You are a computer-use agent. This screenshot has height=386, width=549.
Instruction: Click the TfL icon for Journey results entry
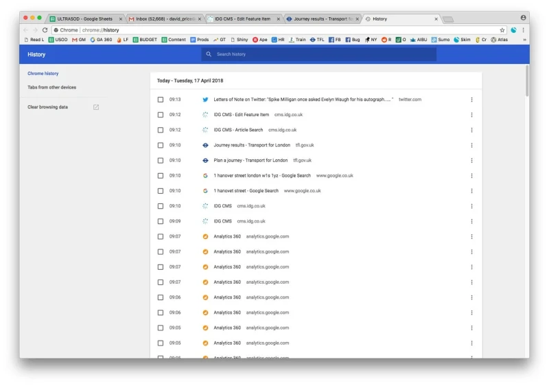point(205,145)
